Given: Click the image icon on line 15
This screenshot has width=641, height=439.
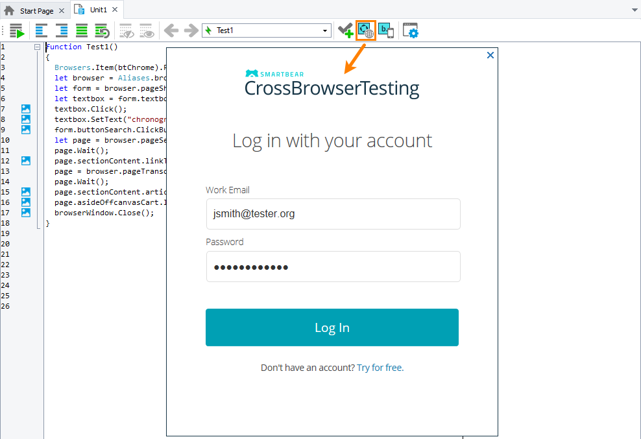Looking at the screenshot, I should pos(26,192).
